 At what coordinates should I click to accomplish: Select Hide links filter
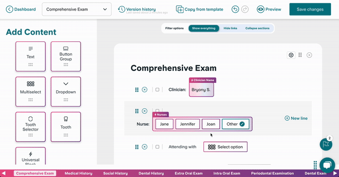(x=230, y=28)
